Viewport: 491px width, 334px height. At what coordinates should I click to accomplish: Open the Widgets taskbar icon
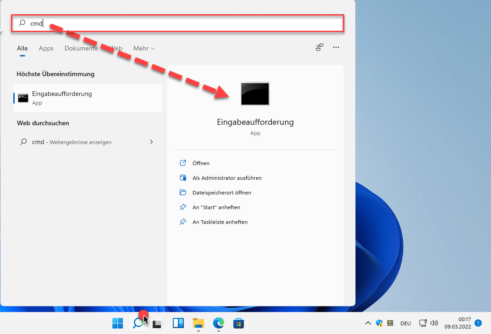pos(178,323)
